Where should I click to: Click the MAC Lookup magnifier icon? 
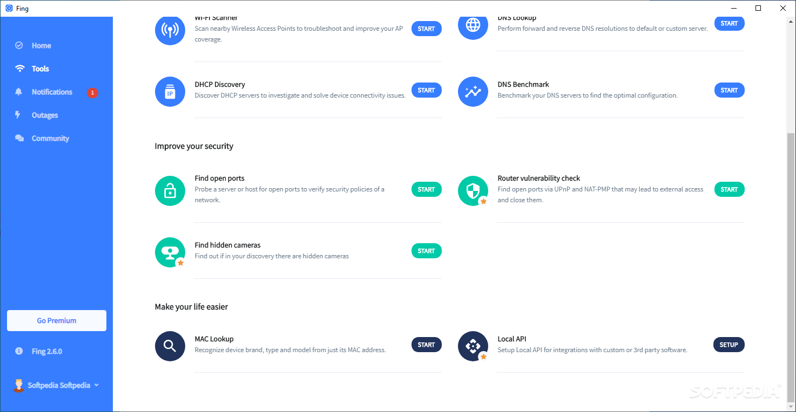tap(170, 346)
